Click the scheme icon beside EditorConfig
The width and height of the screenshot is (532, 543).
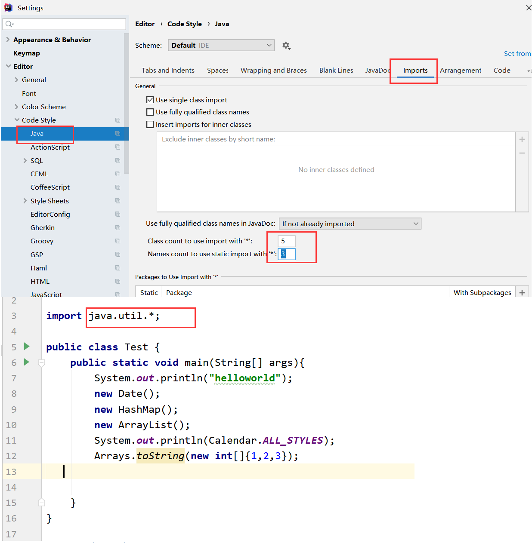click(118, 214)
